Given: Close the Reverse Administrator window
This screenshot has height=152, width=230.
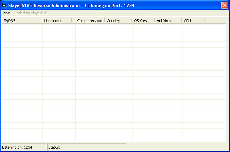Looking at the screenshot, I should click(224, 5).
